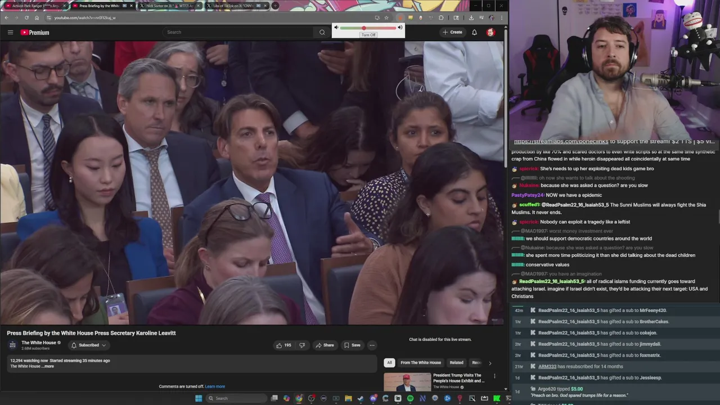Reload the YouTube page
This screenshot has height=405, width=720.
pos(26,17)
